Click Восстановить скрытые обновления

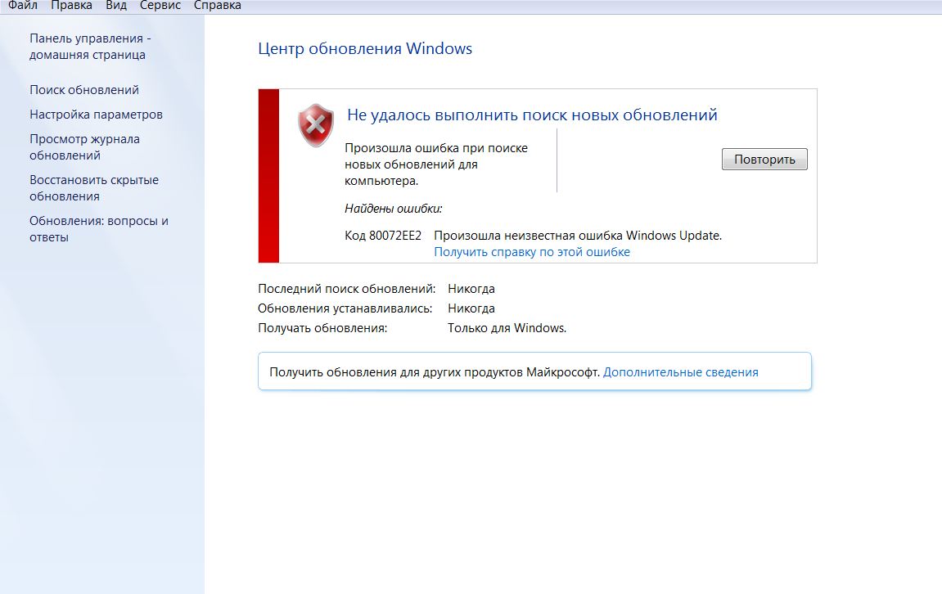tap(94, 188)
